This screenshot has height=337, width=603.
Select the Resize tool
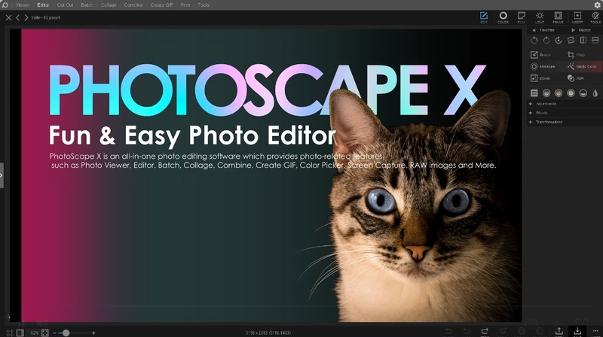pyautogui.click(x=540, y=55)
